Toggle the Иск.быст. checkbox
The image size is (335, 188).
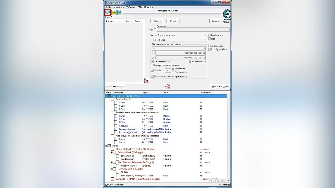point(152,70)
